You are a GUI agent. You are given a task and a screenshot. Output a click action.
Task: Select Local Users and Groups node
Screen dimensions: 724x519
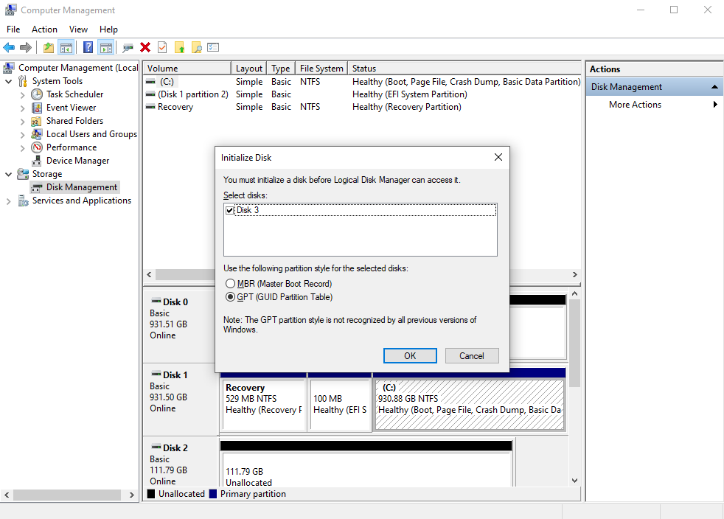coord(91,134)
